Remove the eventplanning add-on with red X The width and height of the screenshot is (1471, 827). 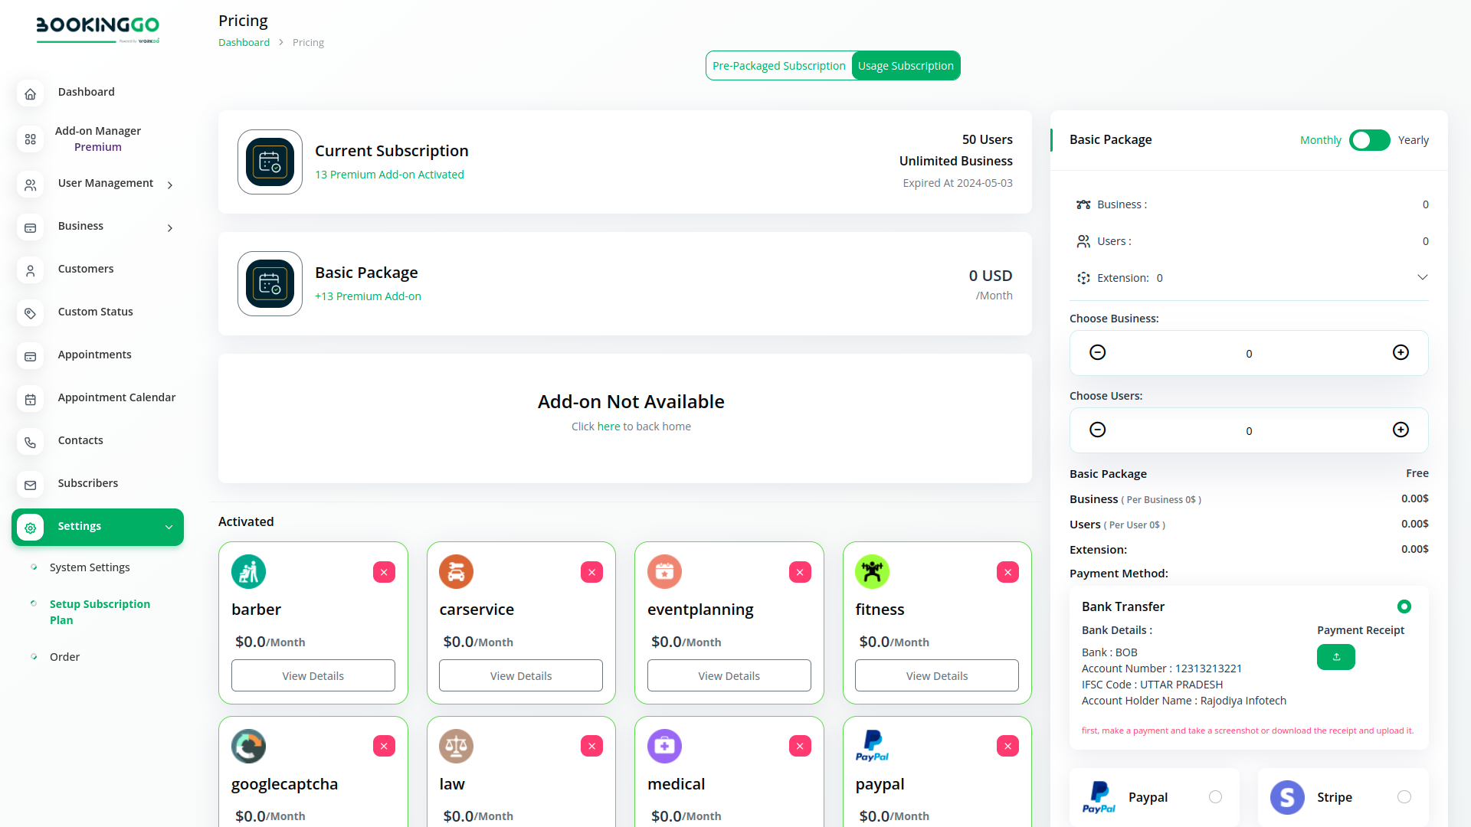tap(800, 572)
